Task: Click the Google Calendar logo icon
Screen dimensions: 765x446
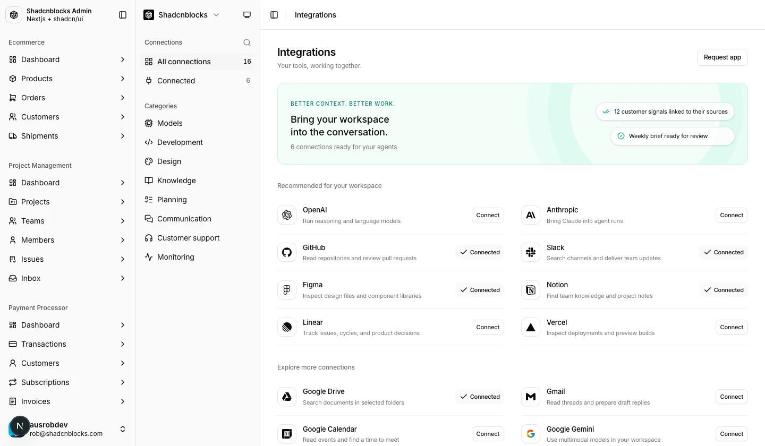Action: click(287, 434)
